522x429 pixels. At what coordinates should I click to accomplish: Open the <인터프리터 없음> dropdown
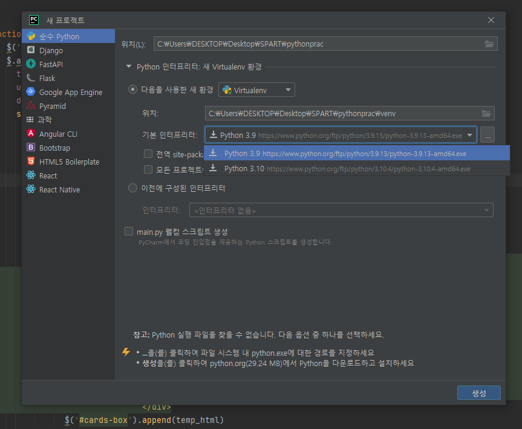tap(341, 210)
